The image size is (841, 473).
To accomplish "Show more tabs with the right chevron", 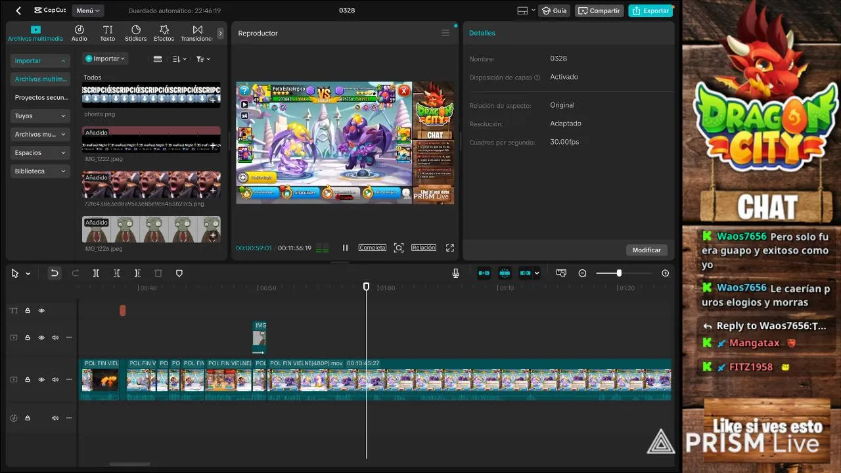I will coord(220,34).
